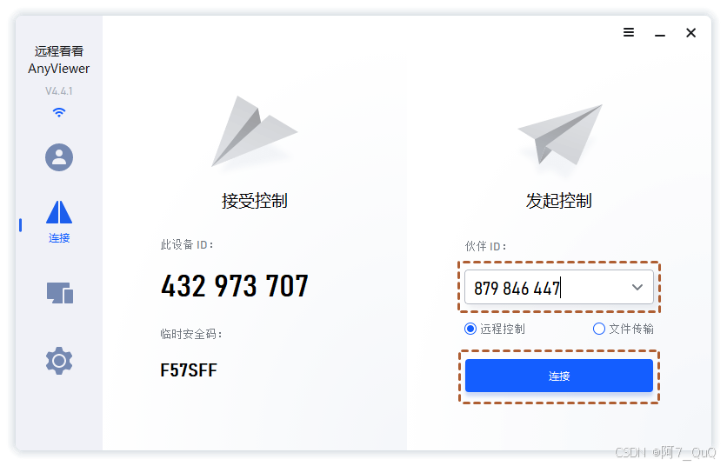Close the AnyViewer window
727x466 pixels.
(690, 33)
